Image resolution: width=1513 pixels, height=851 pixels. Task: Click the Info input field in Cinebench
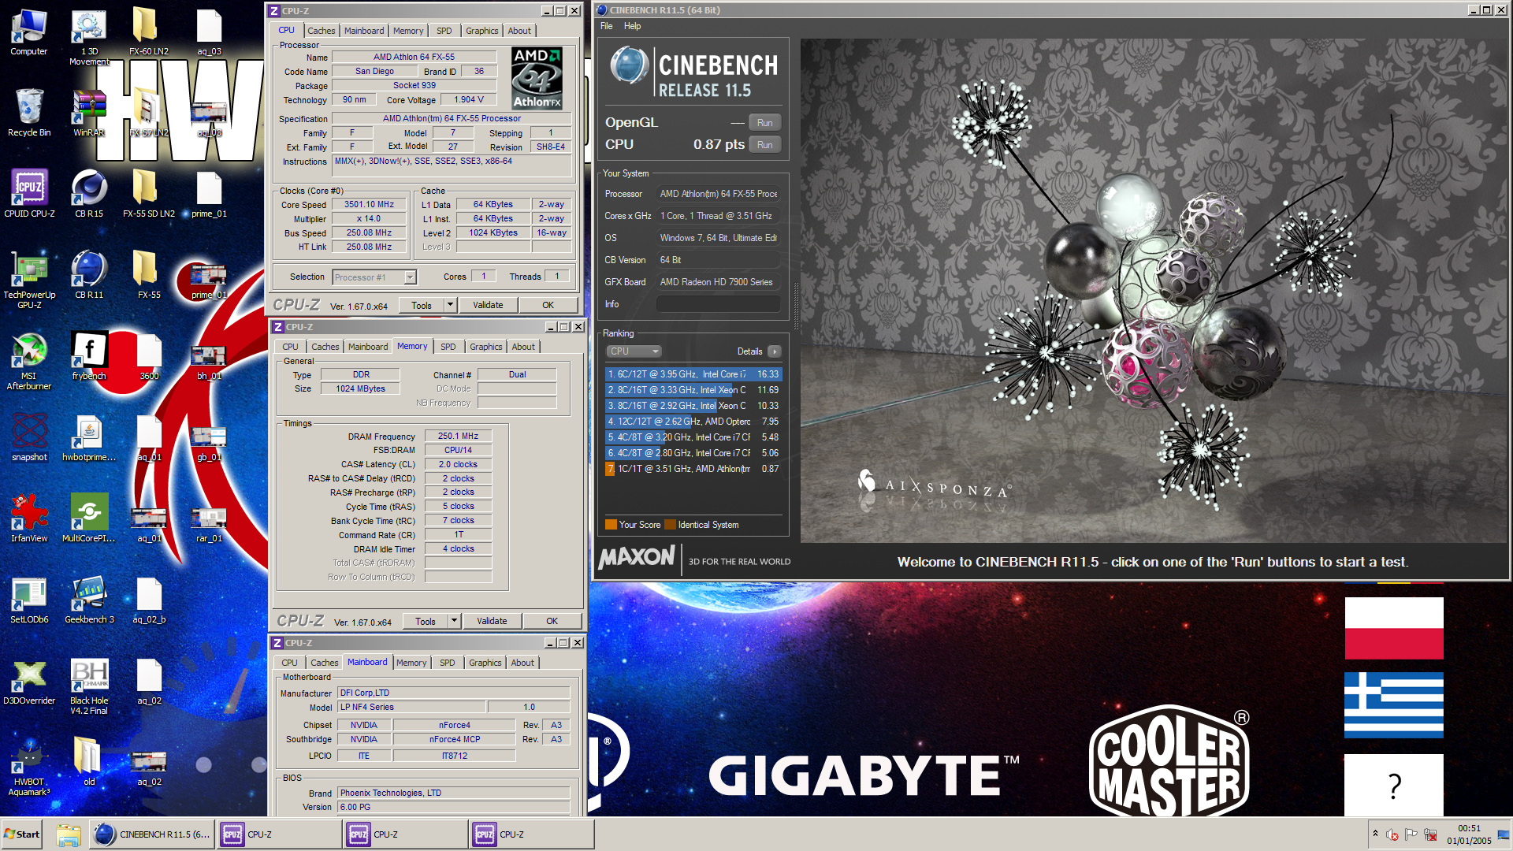point(719,304)
